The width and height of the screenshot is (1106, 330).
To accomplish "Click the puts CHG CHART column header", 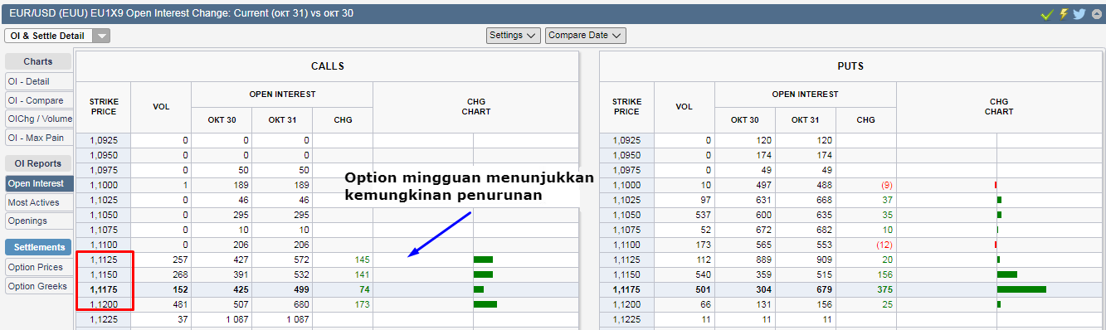I will tap(999, 107).
